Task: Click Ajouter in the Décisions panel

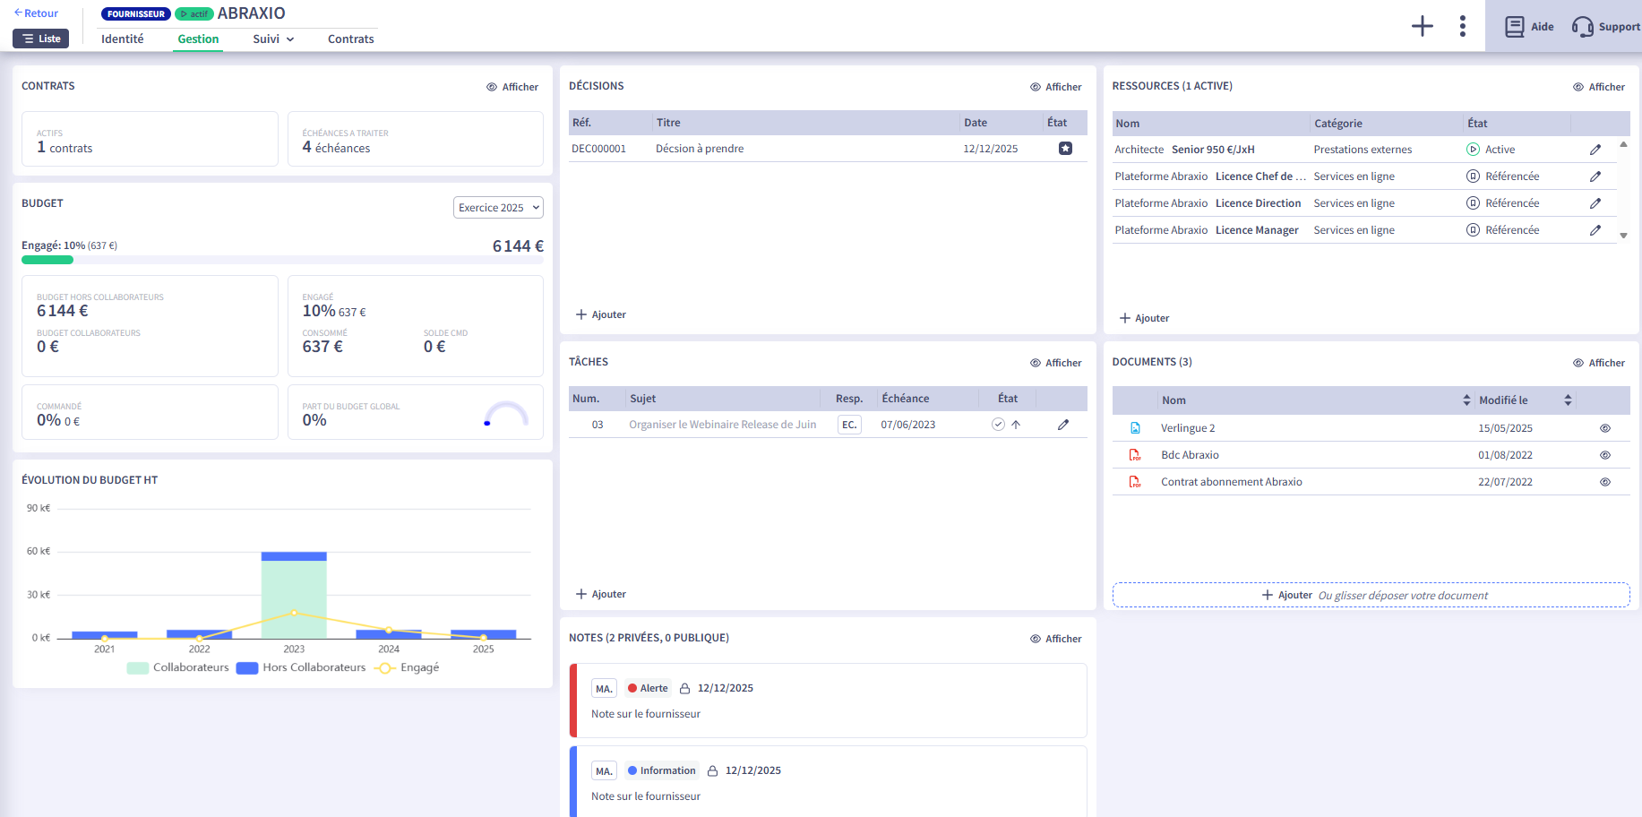Action: coord(601,314)
